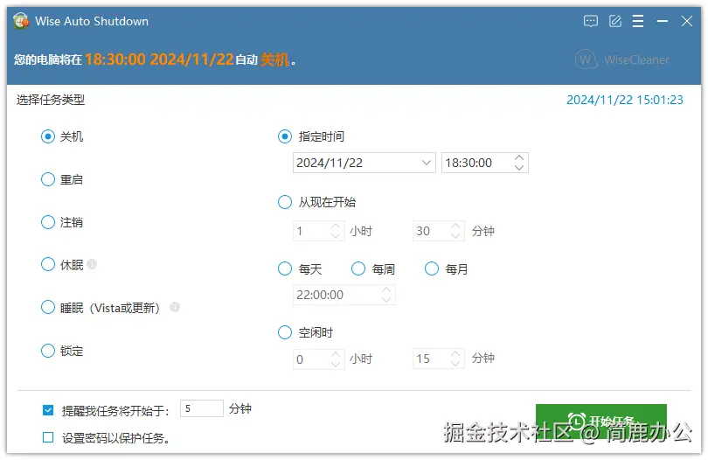Click the orange 18:30:00 2024/11/22 banner text
Viewport: 708px width, 460px height.
pos(159,59)
